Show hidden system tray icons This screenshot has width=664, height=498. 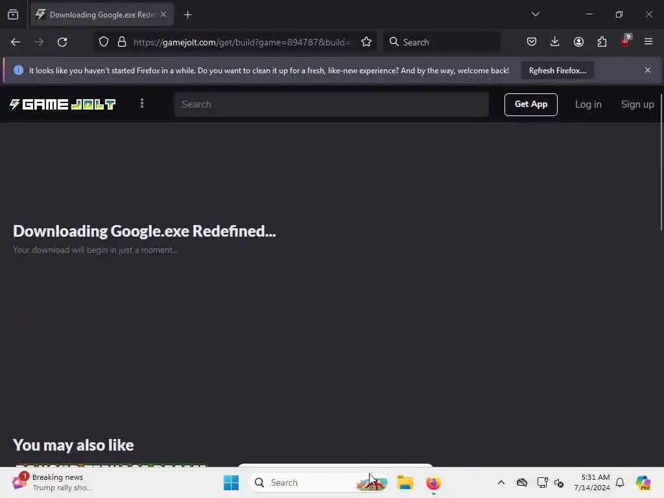(501, 482)
